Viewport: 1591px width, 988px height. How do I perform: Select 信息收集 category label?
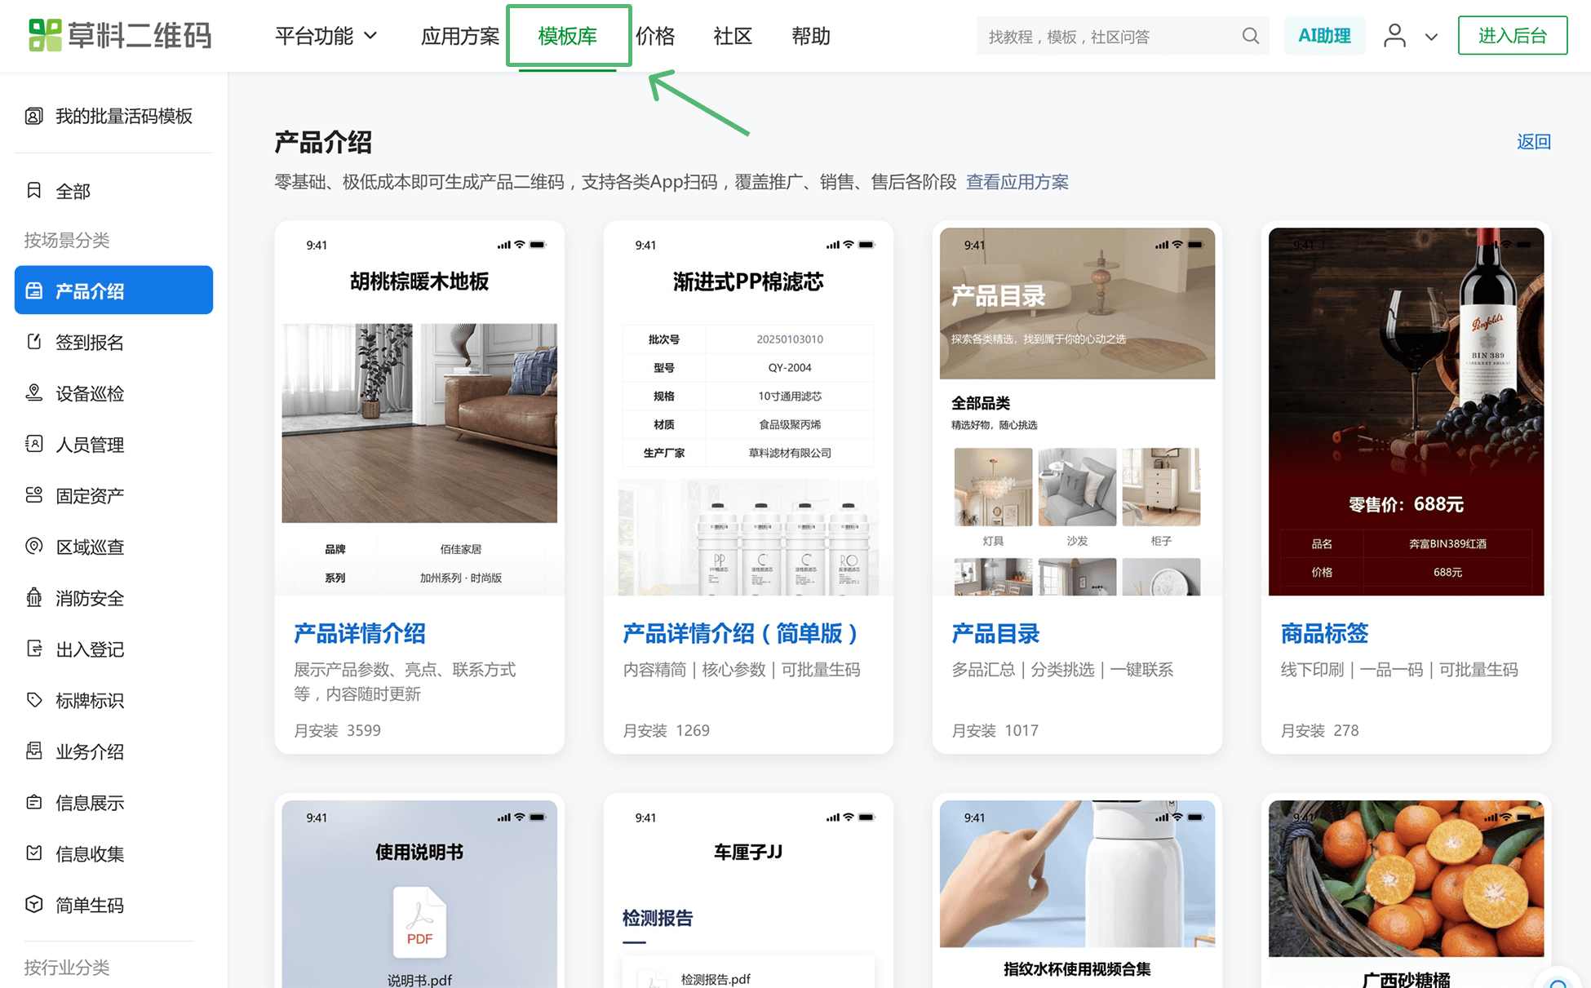coord(90,853)
